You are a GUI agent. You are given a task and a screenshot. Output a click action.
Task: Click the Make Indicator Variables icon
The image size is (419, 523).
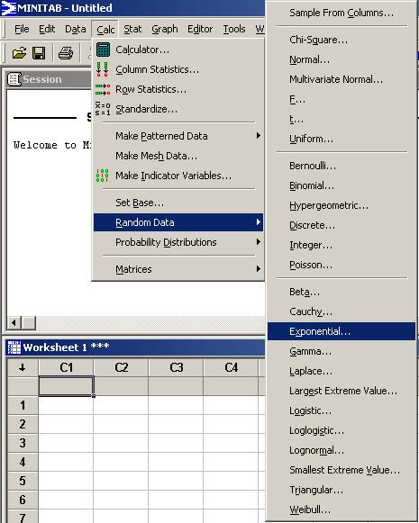tap(102, 176)
